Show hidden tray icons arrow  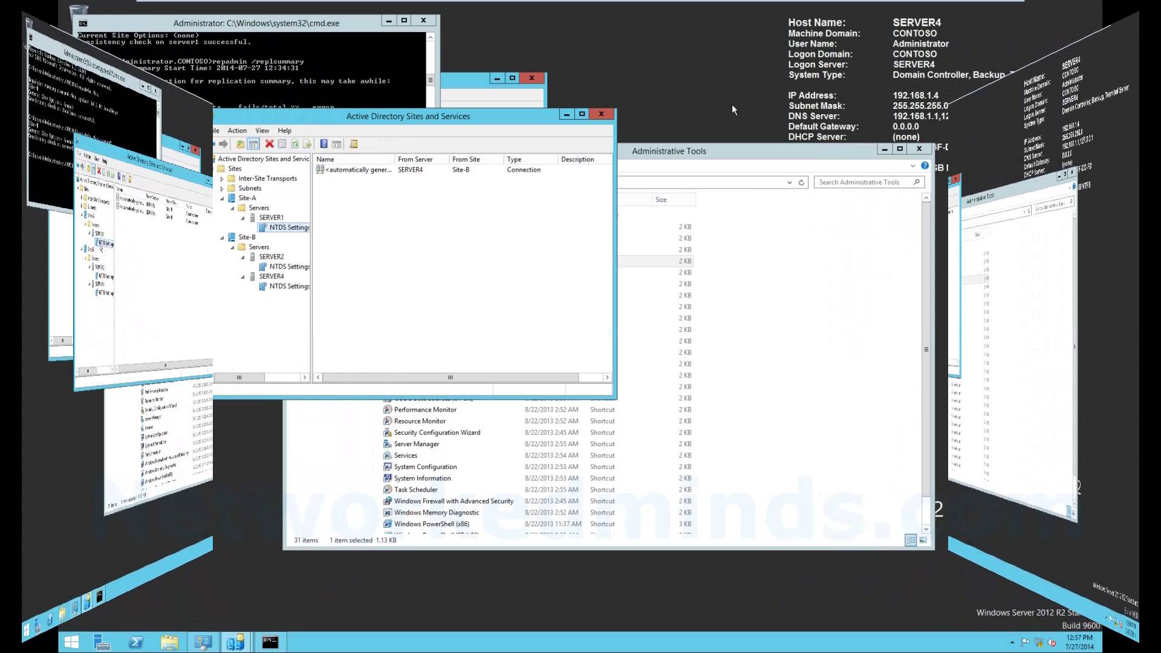pos(1012,642)
